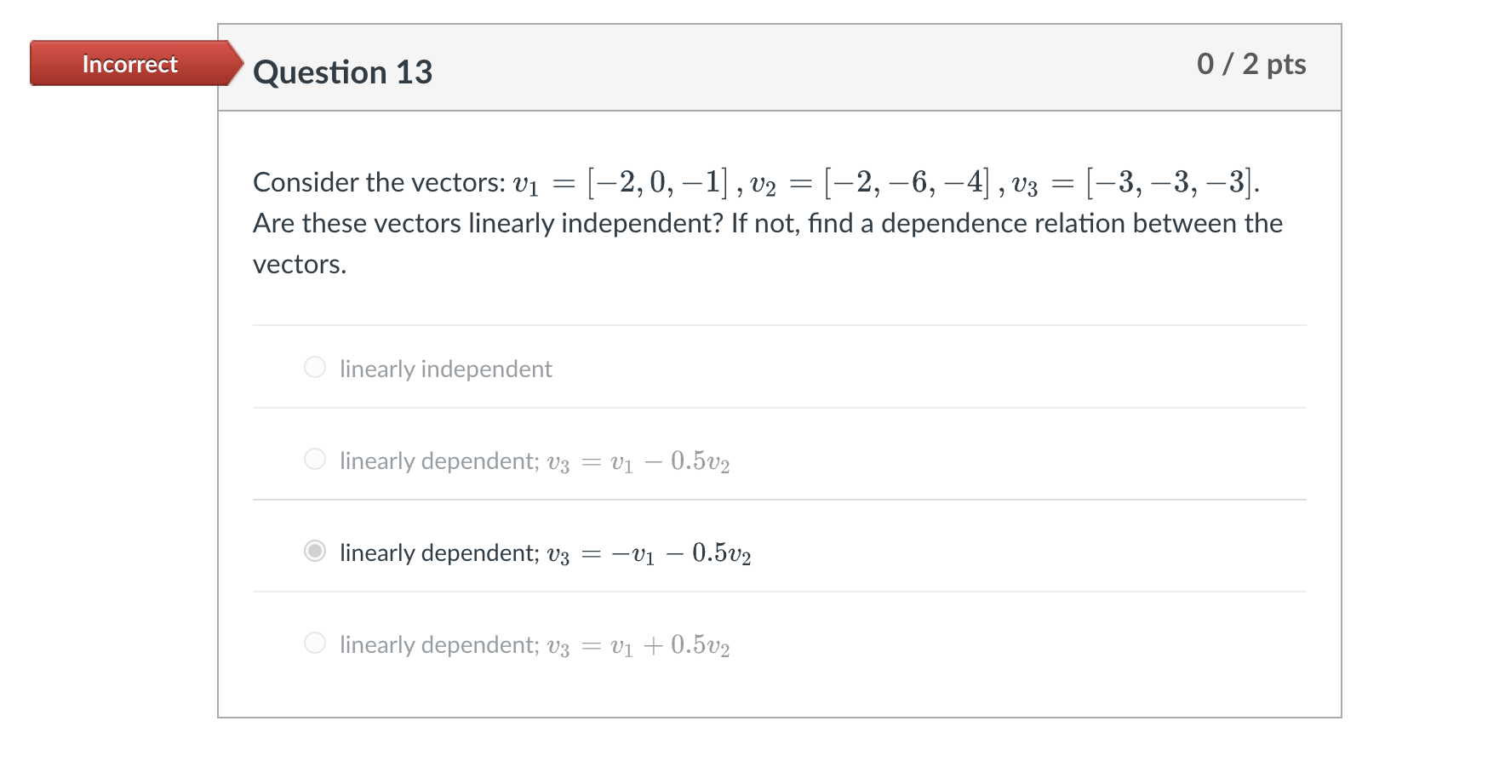Click the red "Incorrect" status flag
This screenshot has height=761, width=1488.
click(129, 63)
